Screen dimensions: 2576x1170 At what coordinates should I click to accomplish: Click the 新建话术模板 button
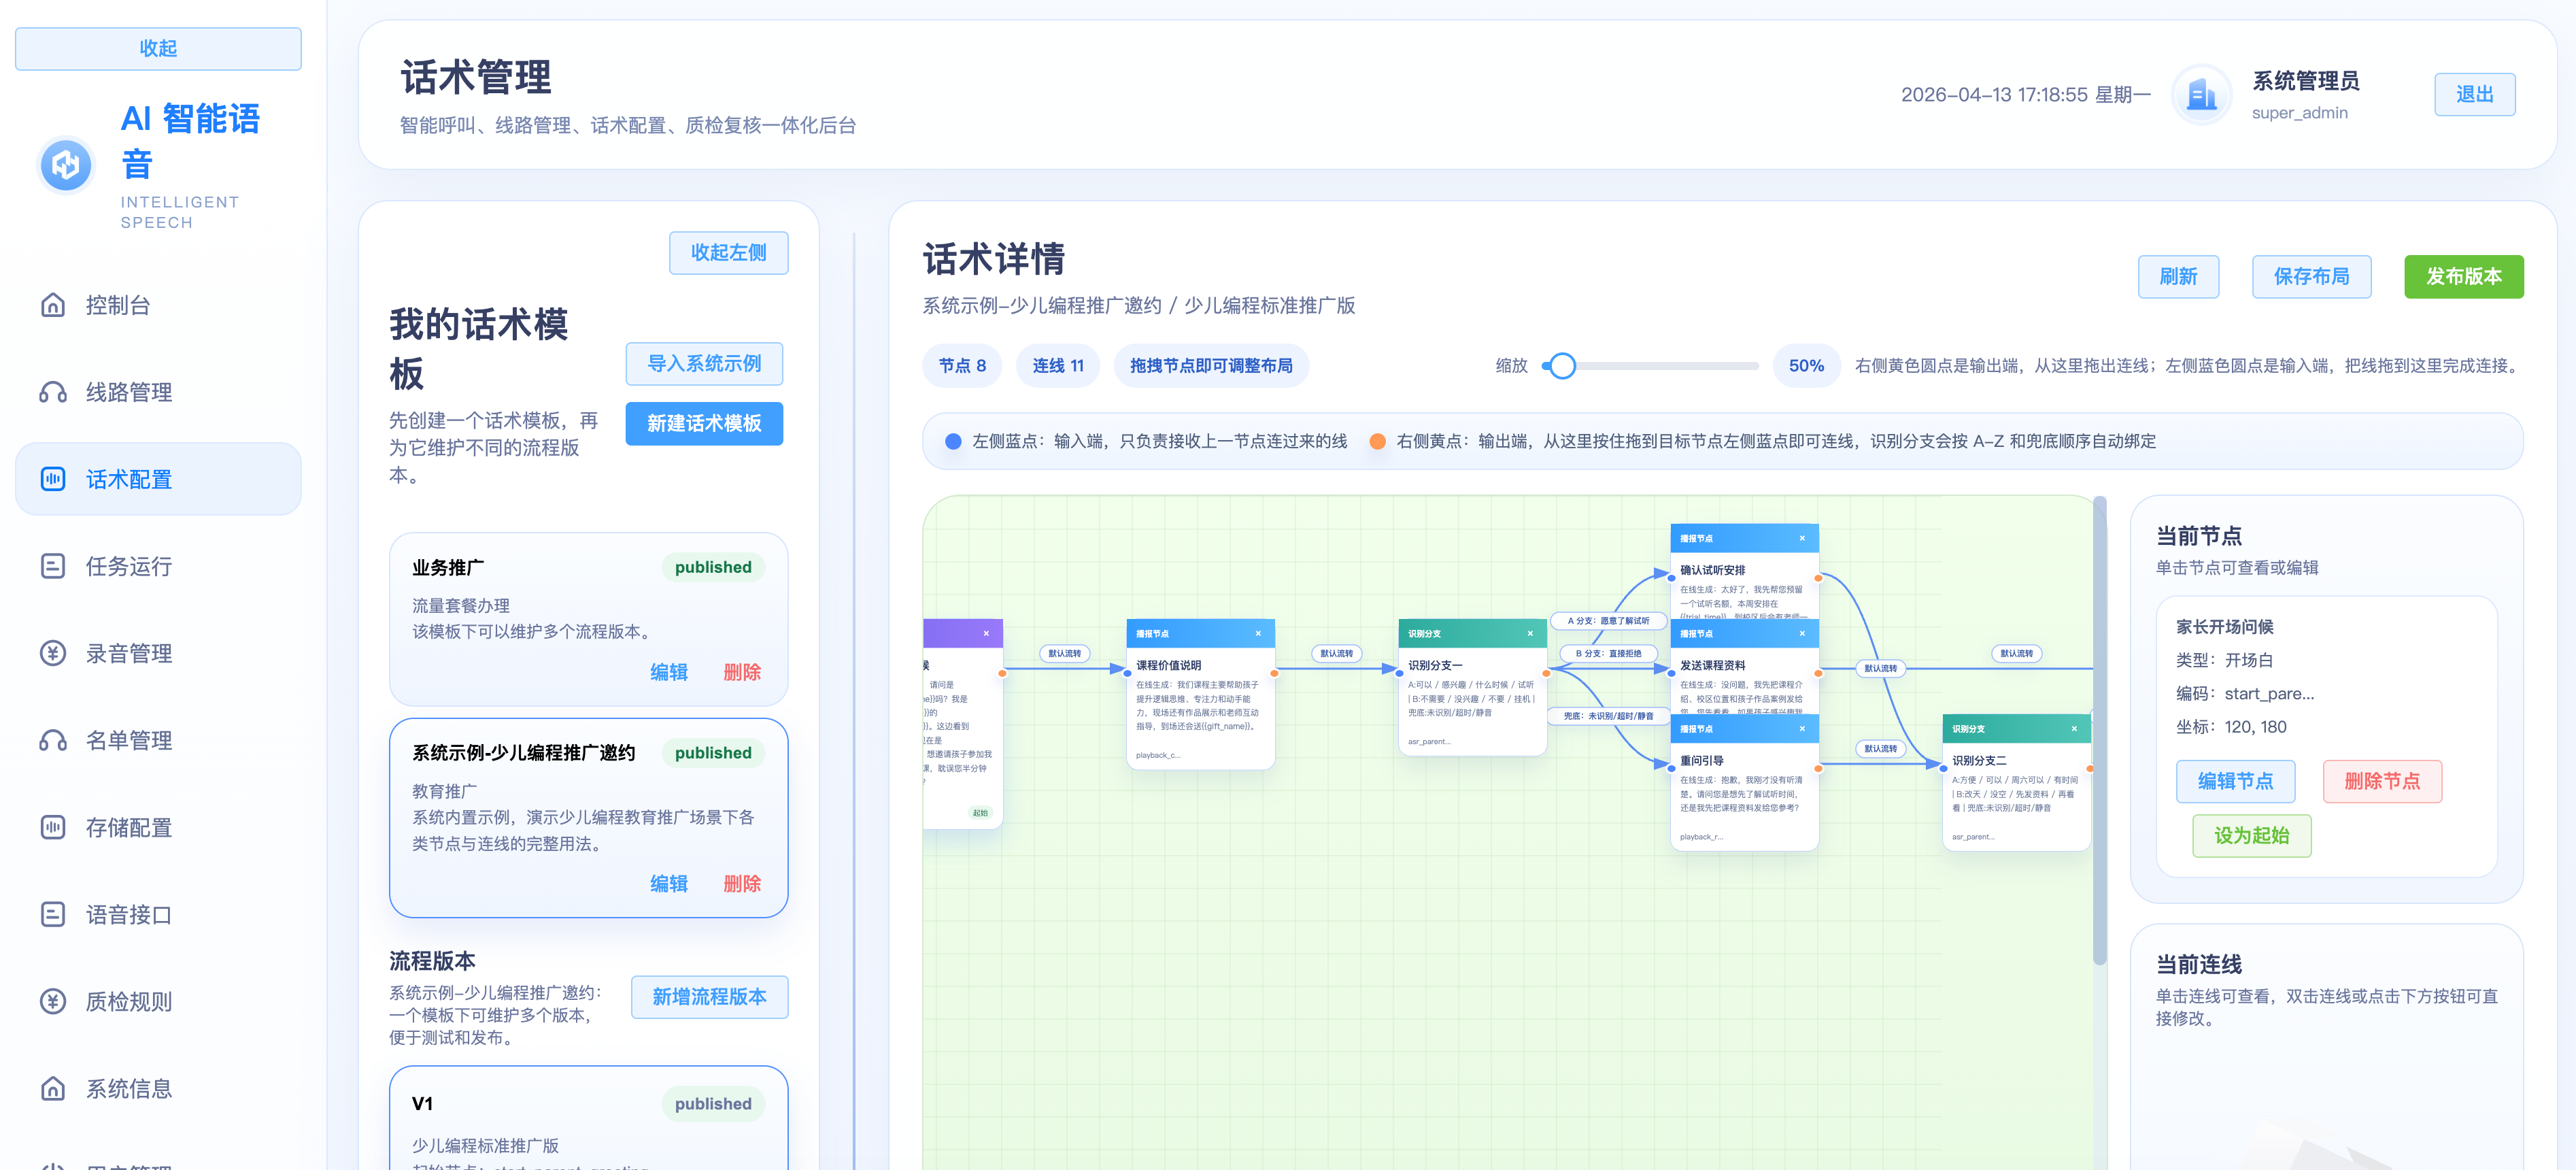coord(704,423)
